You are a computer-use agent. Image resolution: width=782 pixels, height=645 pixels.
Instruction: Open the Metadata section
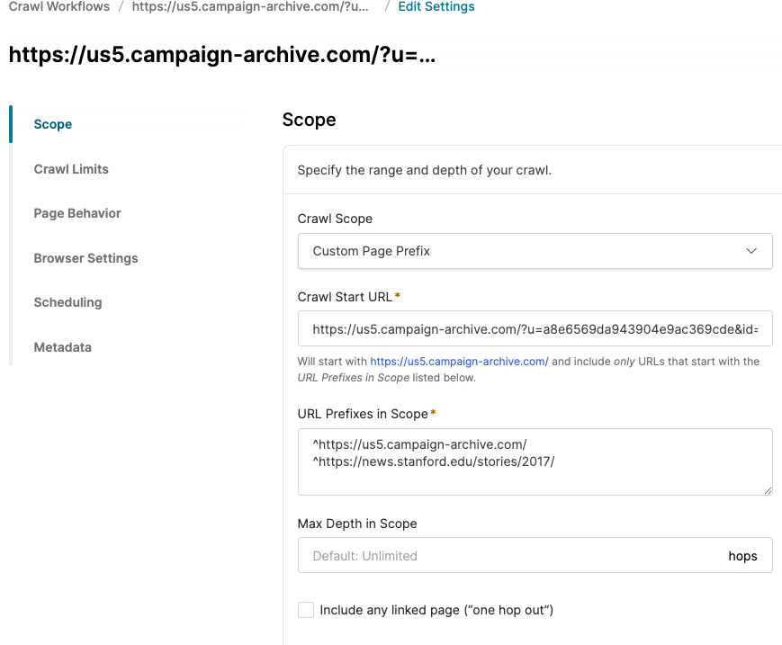(63, 347)
